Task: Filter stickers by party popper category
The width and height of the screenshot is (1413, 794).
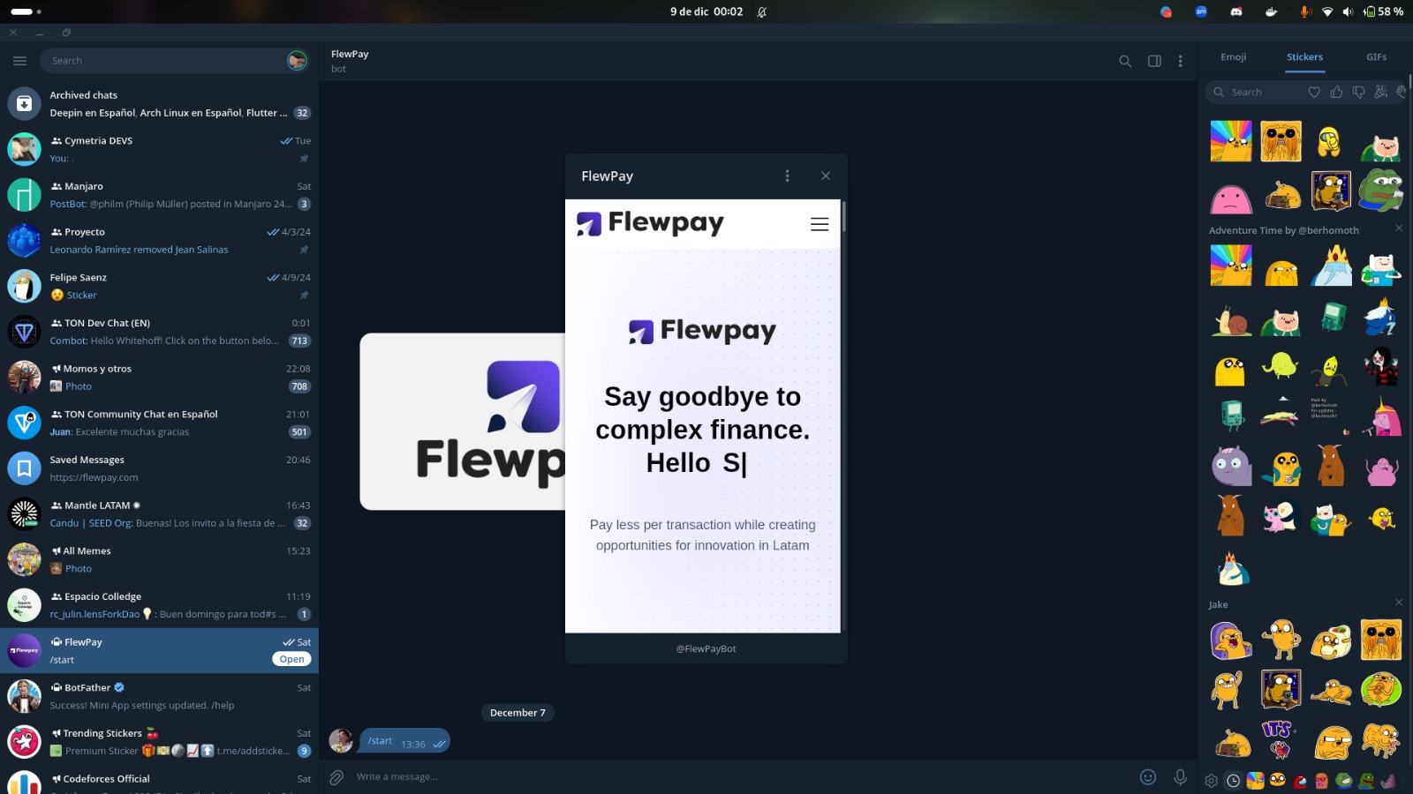Action: tap(1380, 92)
